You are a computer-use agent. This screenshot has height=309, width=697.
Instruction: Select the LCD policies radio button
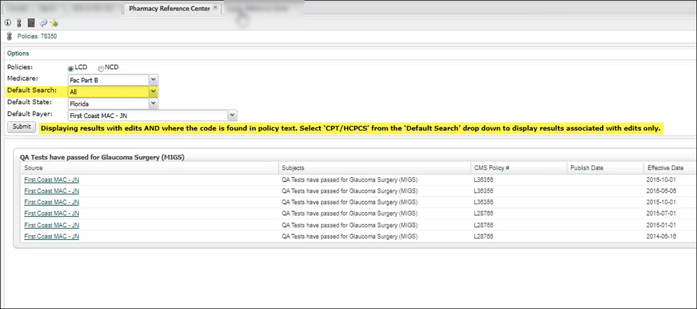(70, 68)
